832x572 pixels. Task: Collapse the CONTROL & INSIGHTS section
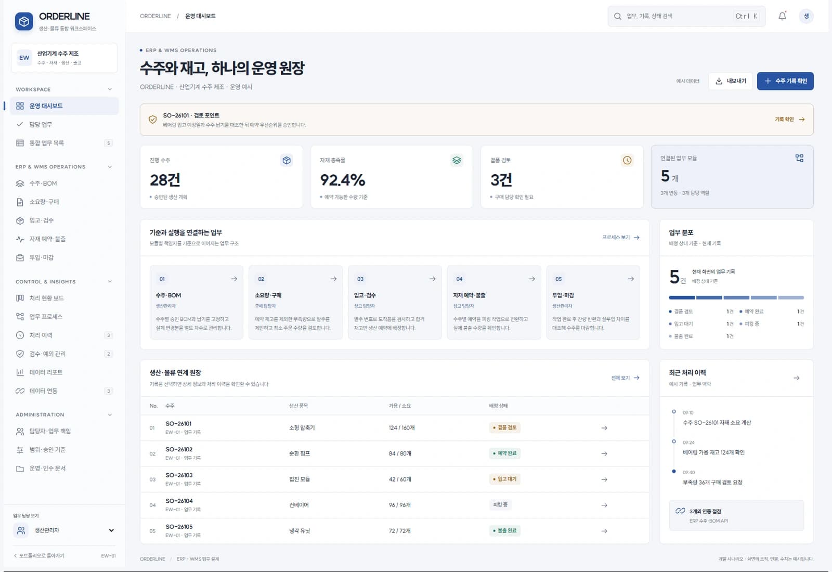point(110,282)
